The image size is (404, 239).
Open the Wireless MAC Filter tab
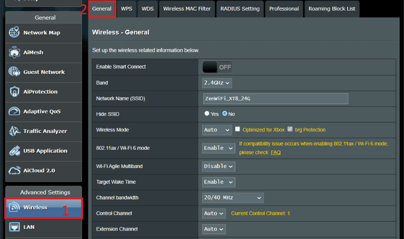point(187,9)
